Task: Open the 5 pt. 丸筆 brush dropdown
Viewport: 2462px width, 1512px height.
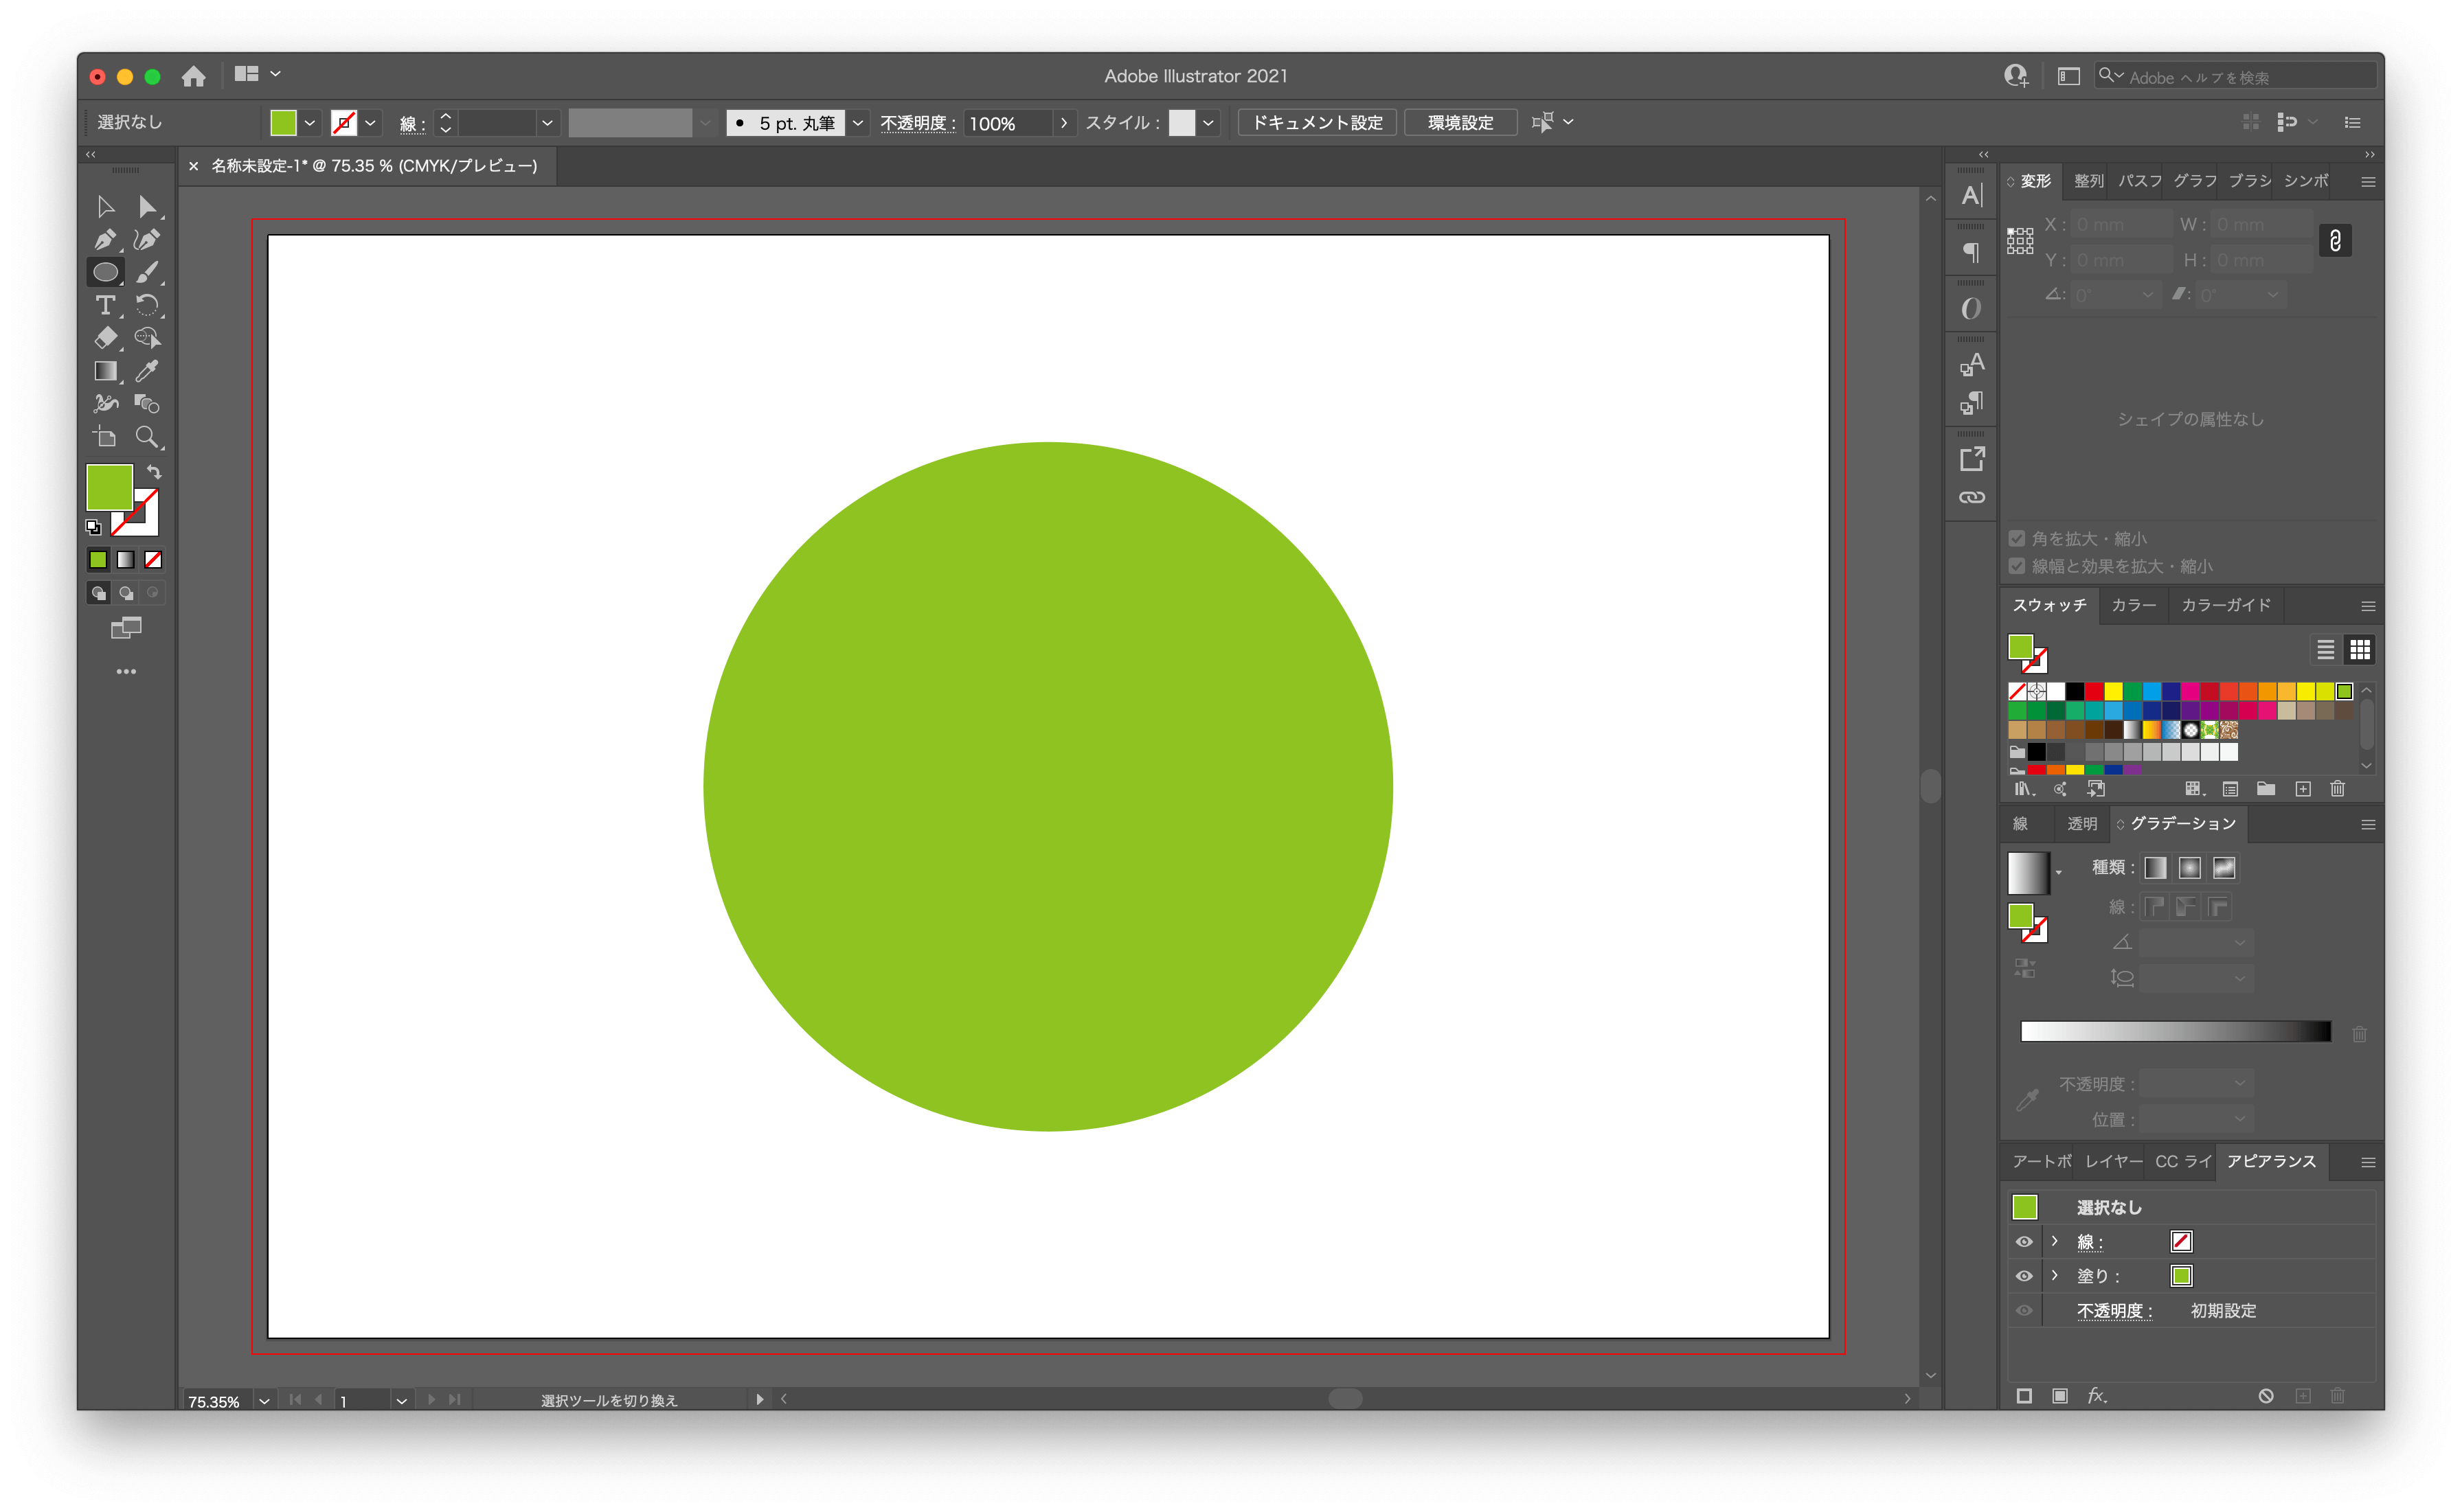Action: (857, 123)
